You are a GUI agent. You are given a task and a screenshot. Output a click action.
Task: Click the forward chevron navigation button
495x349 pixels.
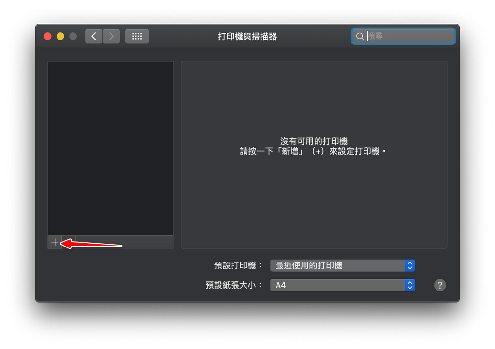tap(111, 36)
